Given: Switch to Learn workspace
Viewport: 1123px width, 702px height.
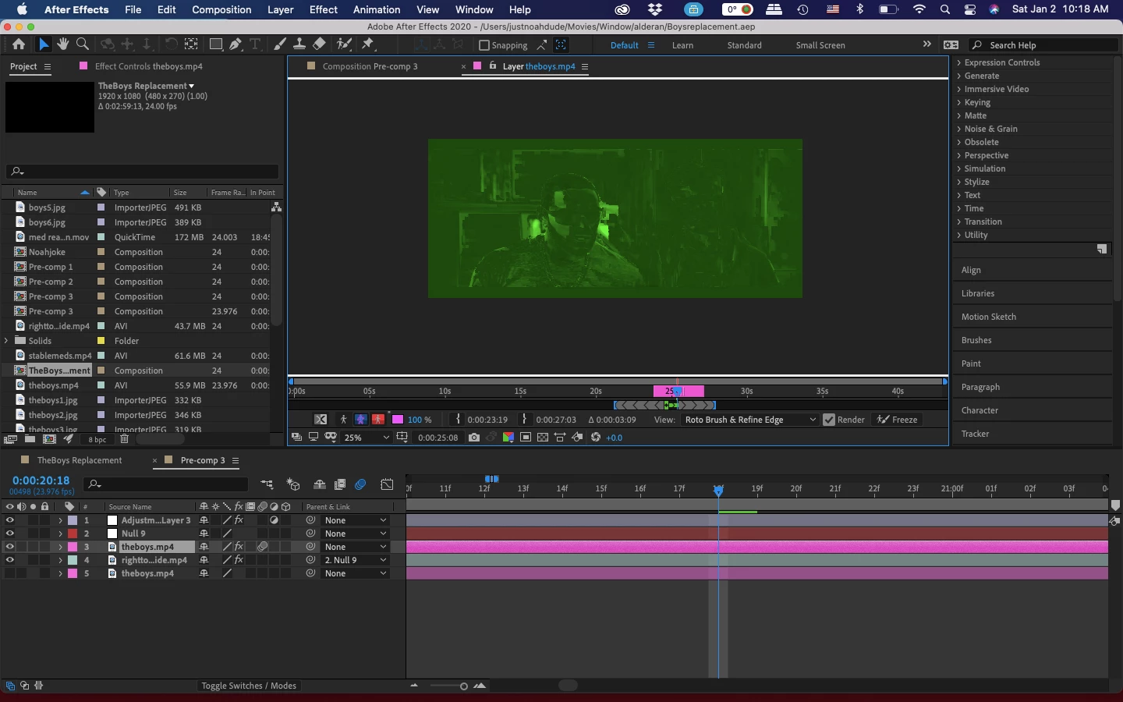Looking at the screenshot, I should 682,45.
